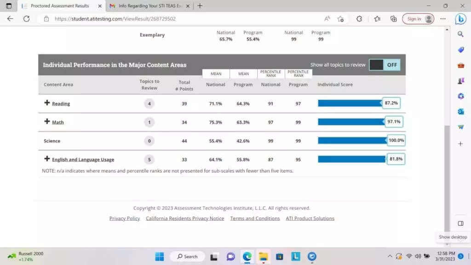The image size is (471, 265).
Task: Show hidden system tray icons
Action: pos(390,256)
